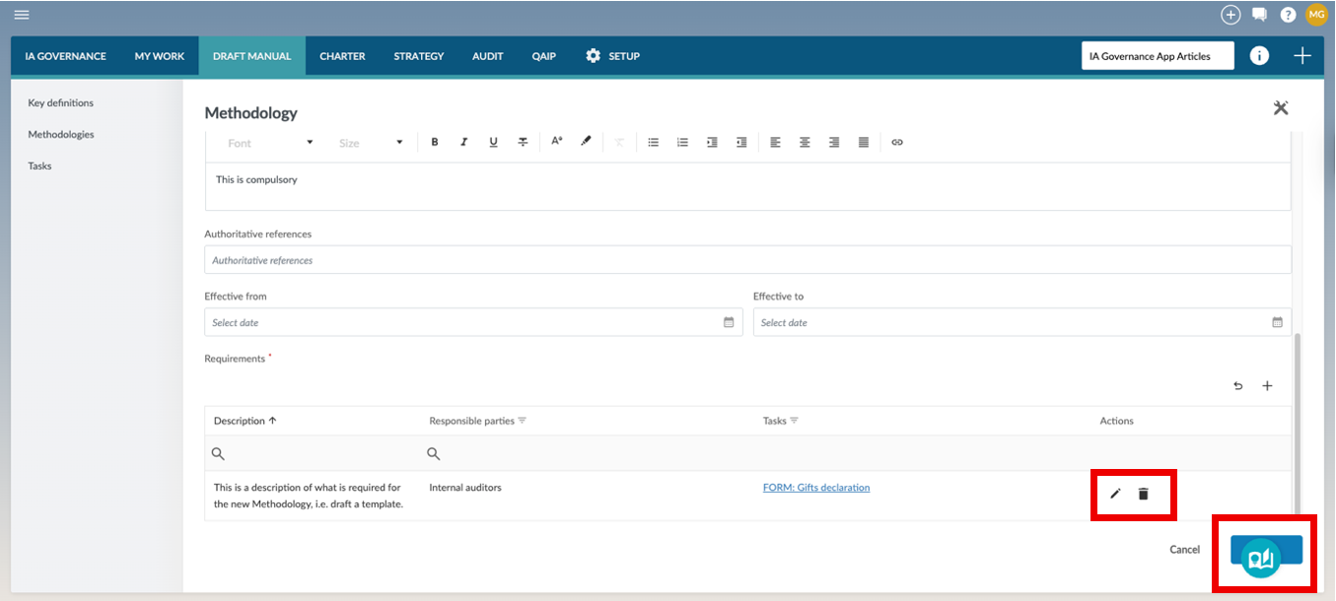
Task: Switch to the AUDIT tab
Action: pyautogui.click(x=488, y=56)
